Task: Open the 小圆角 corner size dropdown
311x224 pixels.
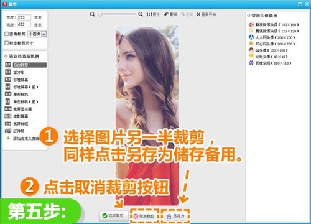Action: [x=37, y=34]
